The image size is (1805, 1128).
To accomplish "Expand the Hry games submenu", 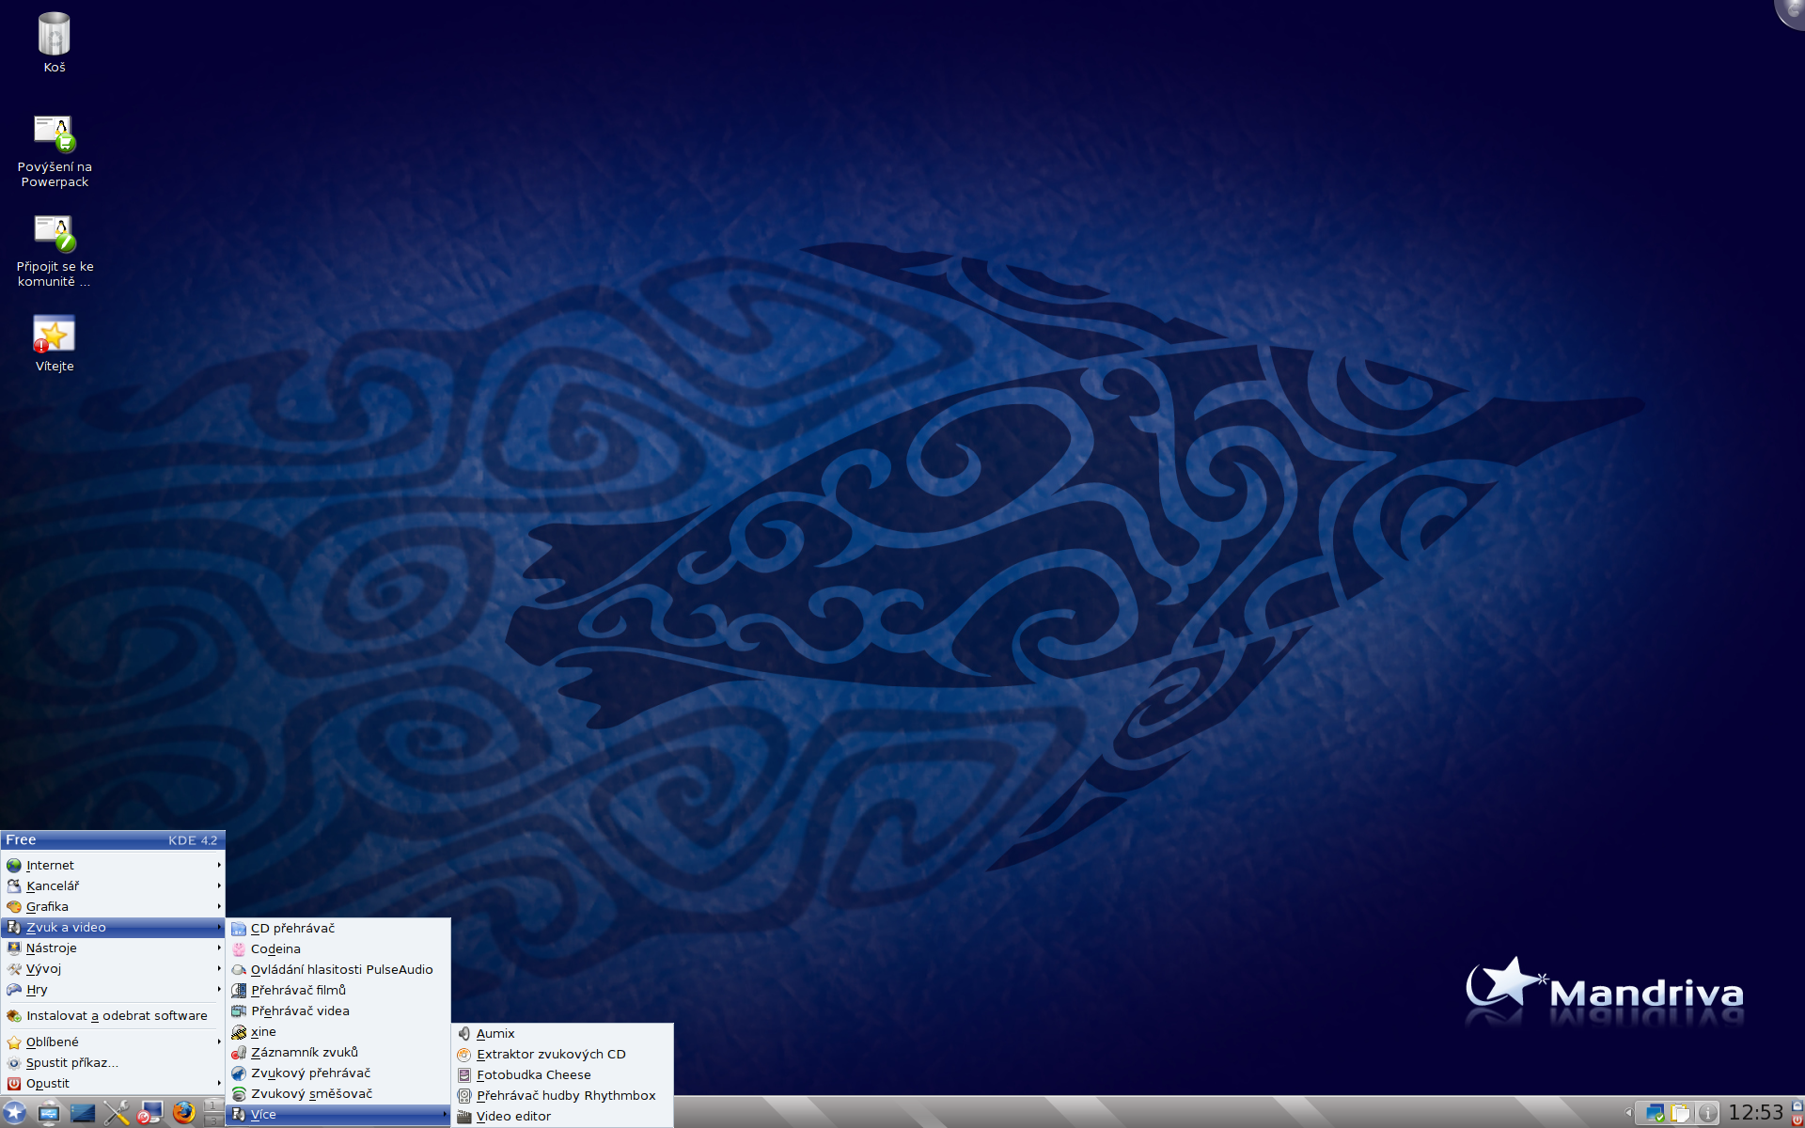I will click(x=113, y=989).
